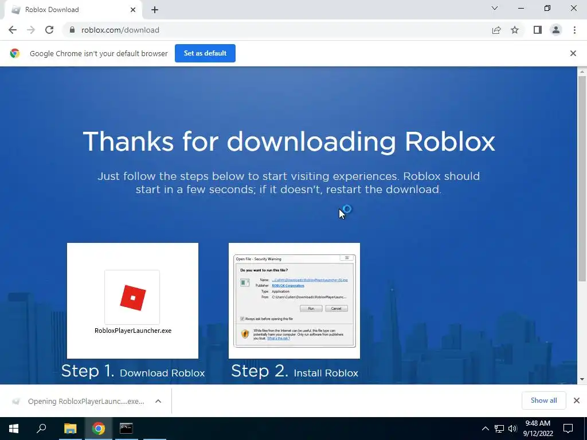Open the Chrome side panel
This screenshot has width=587, height=440.
click(x=538, y=30)
